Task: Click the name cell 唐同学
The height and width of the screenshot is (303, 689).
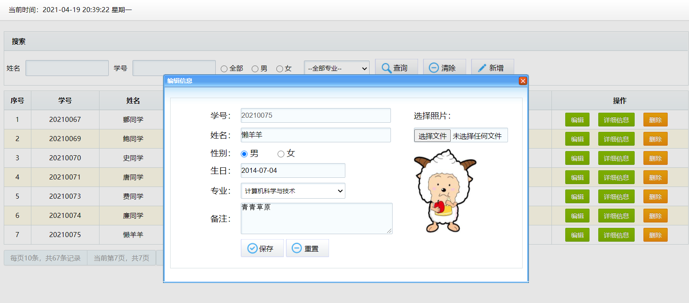Action: pos(133,177)
